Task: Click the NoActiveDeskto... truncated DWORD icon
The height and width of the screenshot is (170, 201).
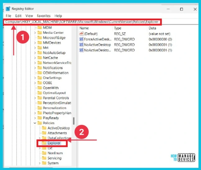Action: click(x=81, y=50)
